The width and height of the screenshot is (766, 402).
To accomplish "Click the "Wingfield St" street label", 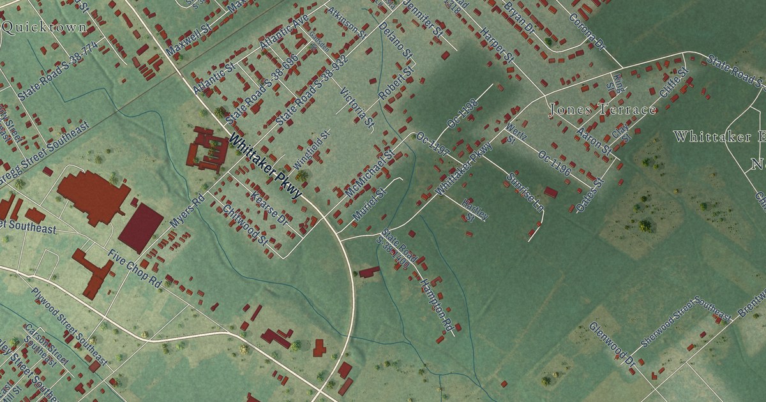I will coord(311,151).
